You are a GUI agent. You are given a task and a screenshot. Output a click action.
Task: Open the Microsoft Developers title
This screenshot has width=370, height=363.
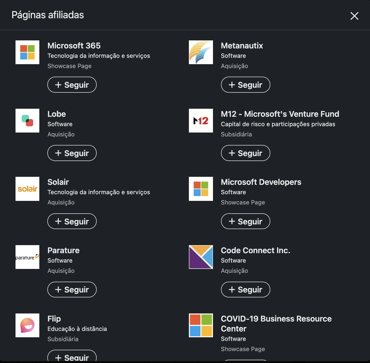(x=261, y=182)
